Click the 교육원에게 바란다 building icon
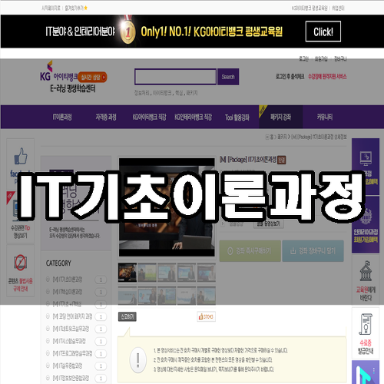This screenshot has width=384, height=384. (x=366, y=271)
